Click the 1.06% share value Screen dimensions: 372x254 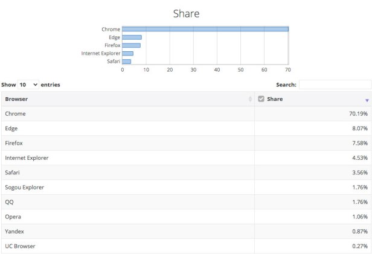point(360,217)
